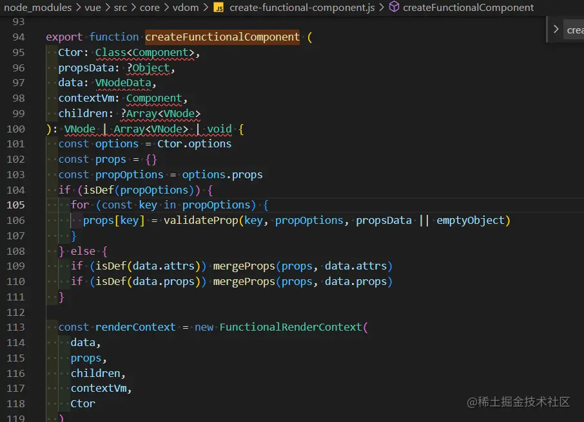Click validateProp call on line 106
Screen dimensions: 584x422
click(200, 221)
